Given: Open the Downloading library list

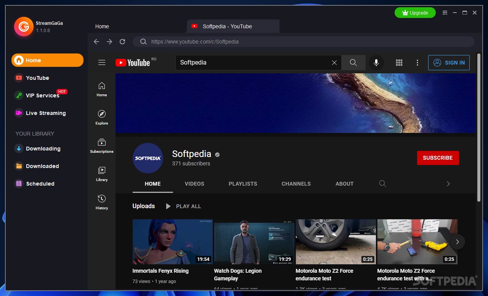Looking at the screenshot, I should pyautogui.click(x=37, y=149).
